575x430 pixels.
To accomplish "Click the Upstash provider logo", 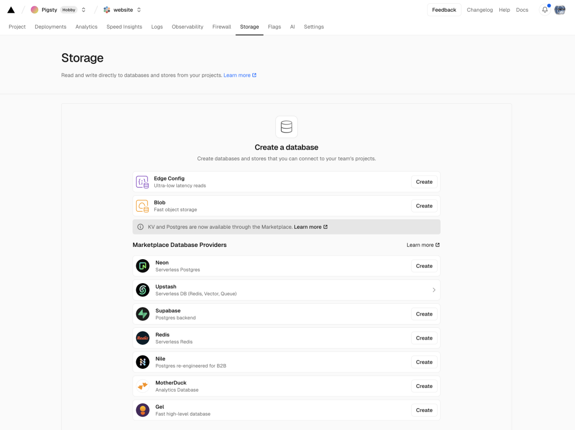I will pos(143,290).
